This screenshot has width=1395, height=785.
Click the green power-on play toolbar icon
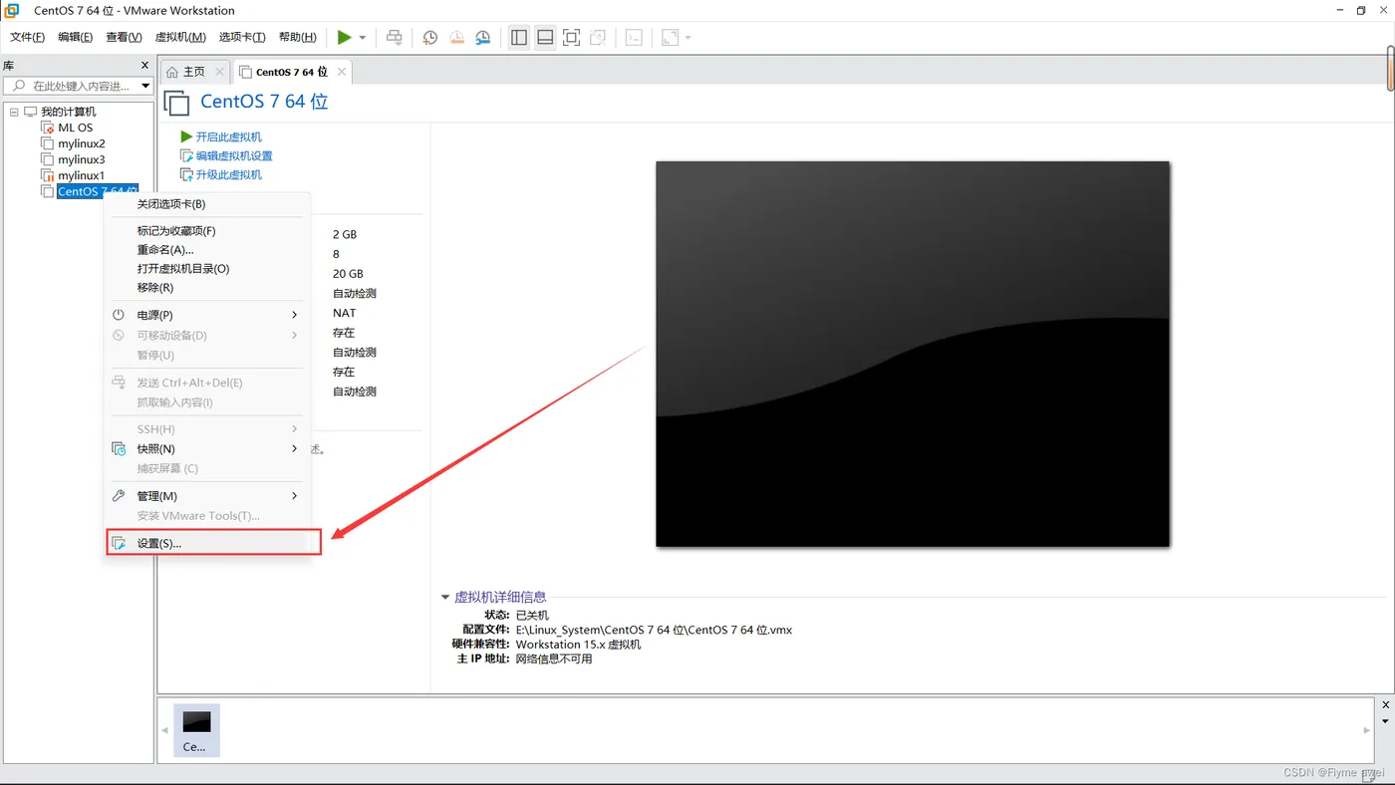pyautogui.click(x=344, y=38)
